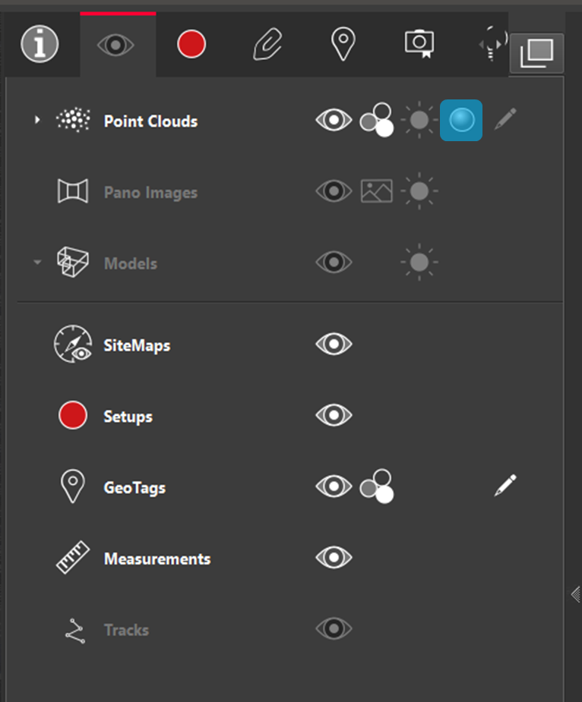The height and width of the screenshot is (702, 582).
Task: Open the snapshot camera tab
Action: pyautogui.click(x=419, y=45)
